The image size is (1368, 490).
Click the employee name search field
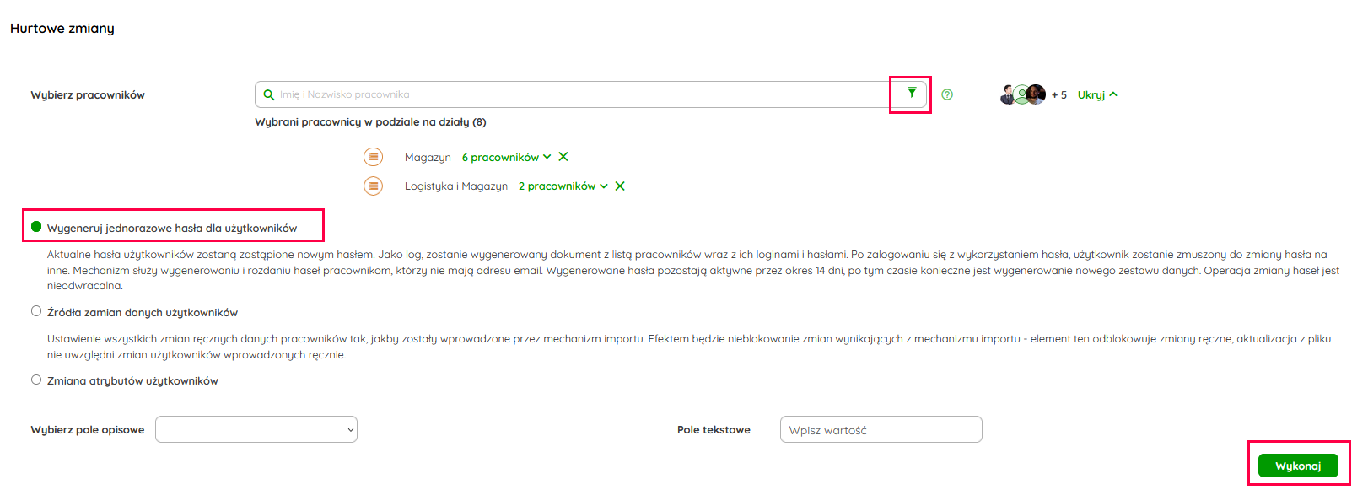pyautogui.click(x=582, y=94)
